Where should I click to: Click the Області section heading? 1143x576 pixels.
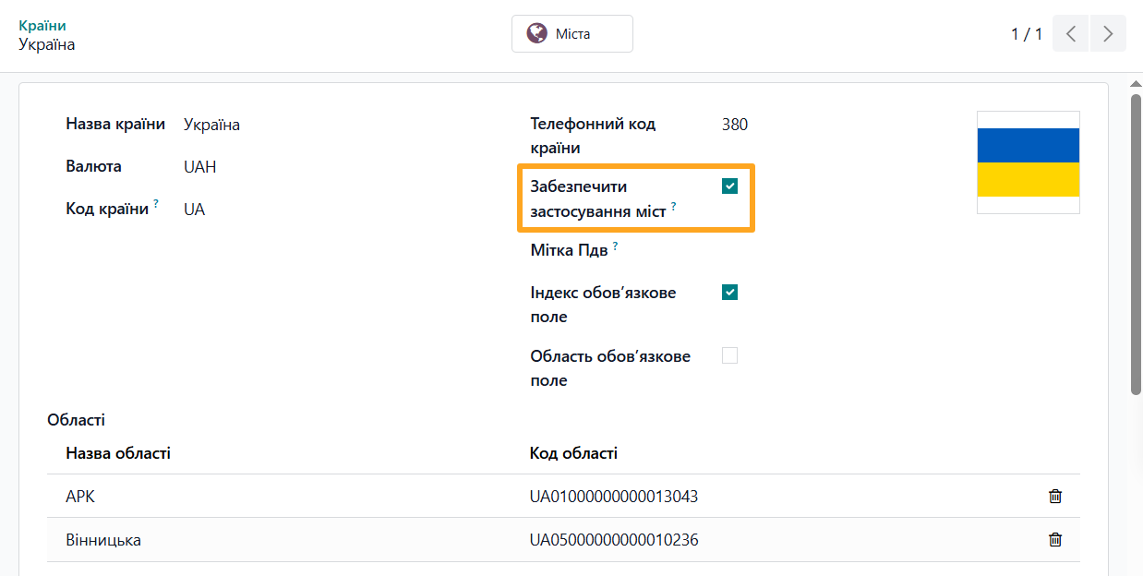77,420
